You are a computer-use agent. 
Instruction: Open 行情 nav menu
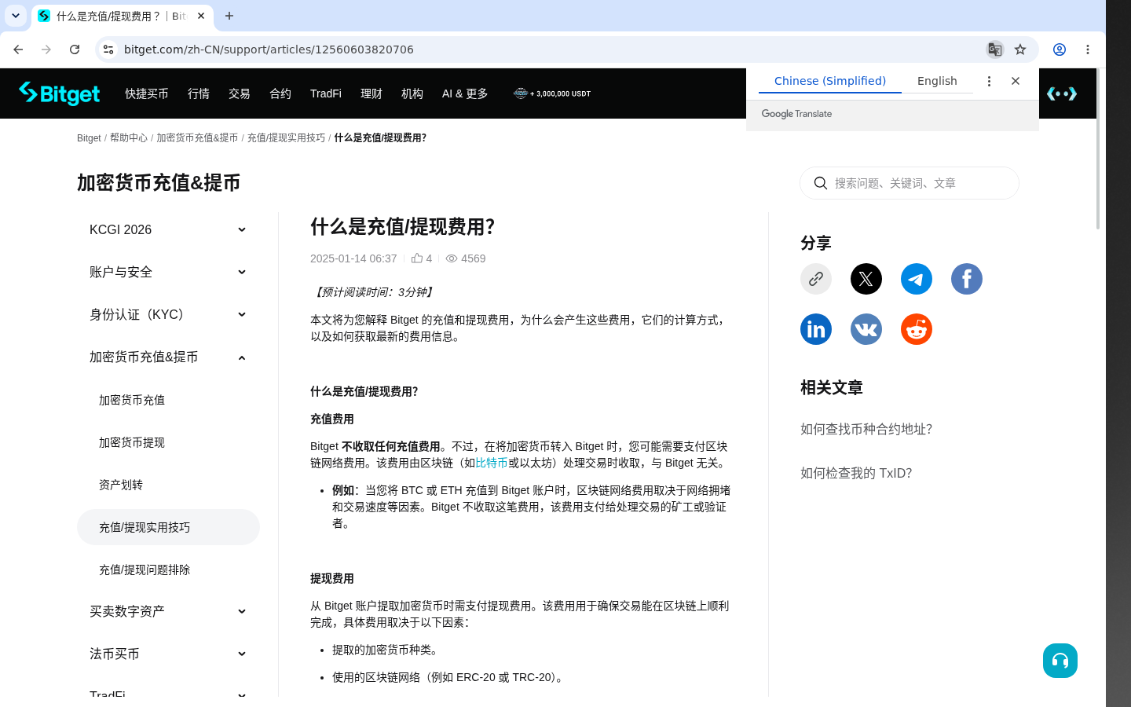[199, 93]
